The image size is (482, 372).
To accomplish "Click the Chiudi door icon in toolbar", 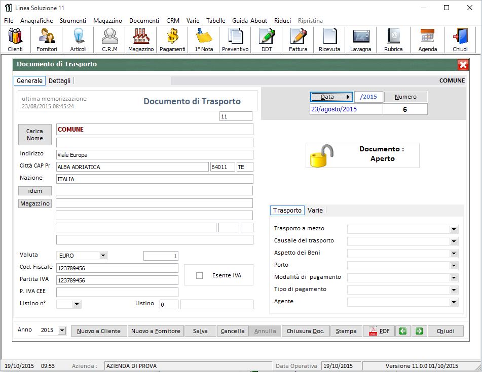I will 460,39.
